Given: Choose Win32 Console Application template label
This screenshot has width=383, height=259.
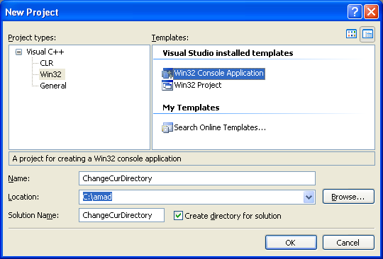Looking at the screenshot, I should [219, 73].
